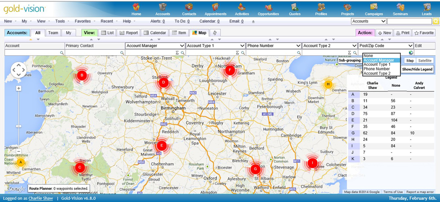Switch map to Satellite view
Viewport: 440px width, 202px height.
(x=425, y=61)
